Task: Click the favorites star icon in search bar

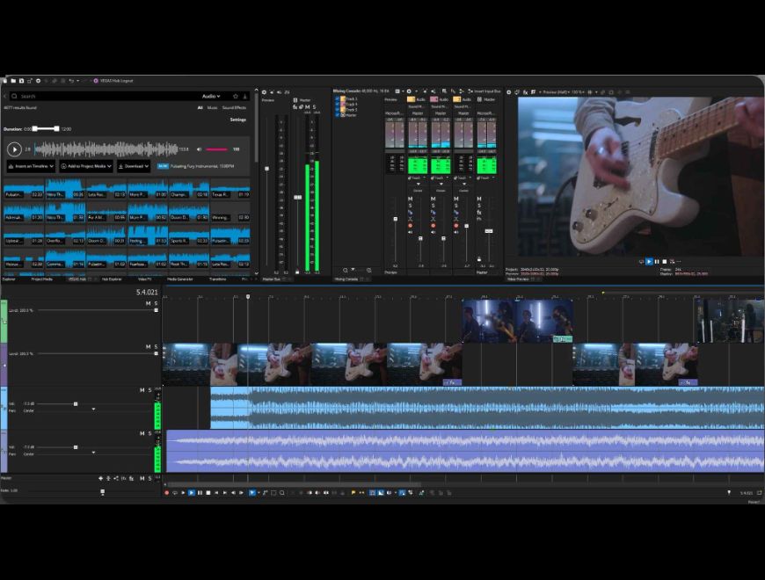Action: [x=236, y=97]
